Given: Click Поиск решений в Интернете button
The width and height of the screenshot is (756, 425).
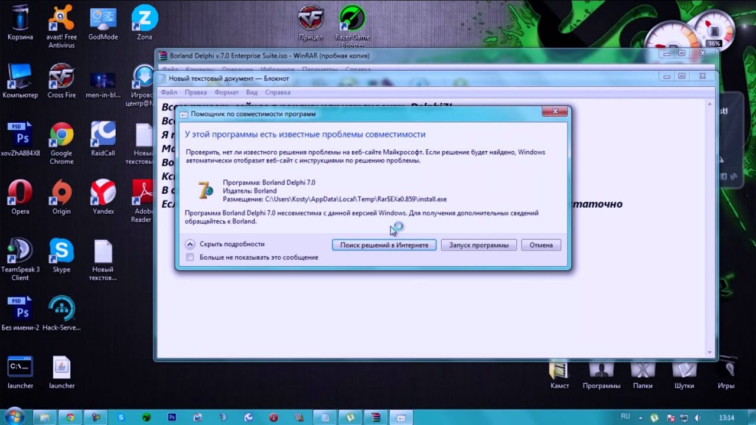Looking at the screenshot, I should coord(384,245).
